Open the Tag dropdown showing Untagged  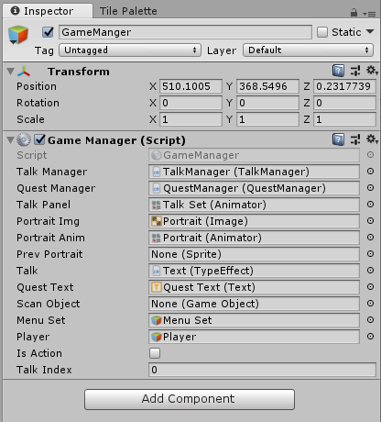130,50
